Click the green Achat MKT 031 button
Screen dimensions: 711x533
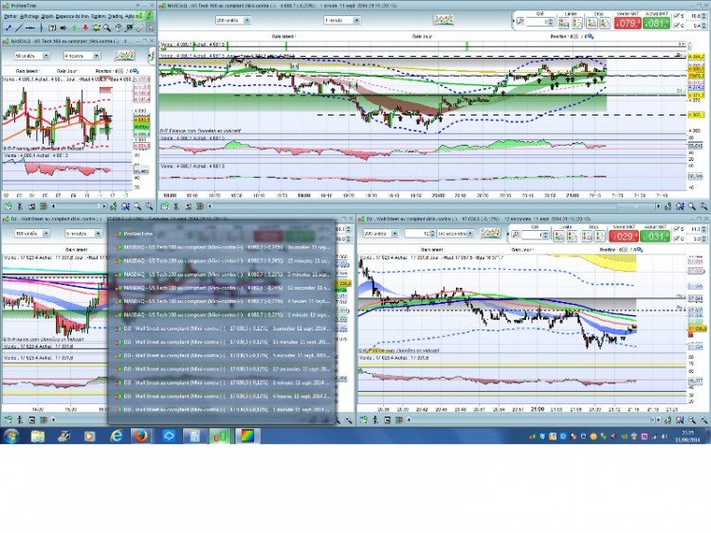656,236
